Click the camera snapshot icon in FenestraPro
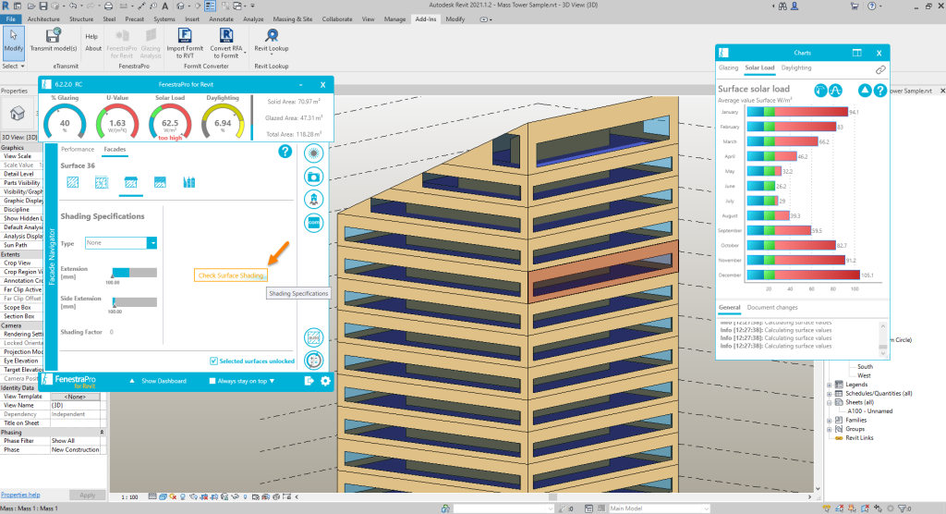 pyautogui.click(x=314, y=177)
